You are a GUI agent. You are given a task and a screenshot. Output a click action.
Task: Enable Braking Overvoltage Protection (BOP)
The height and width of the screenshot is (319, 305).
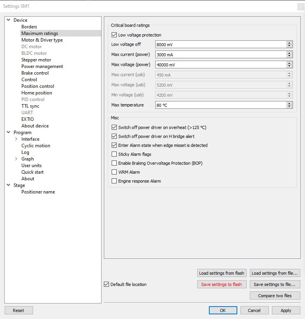pos(114,163)
